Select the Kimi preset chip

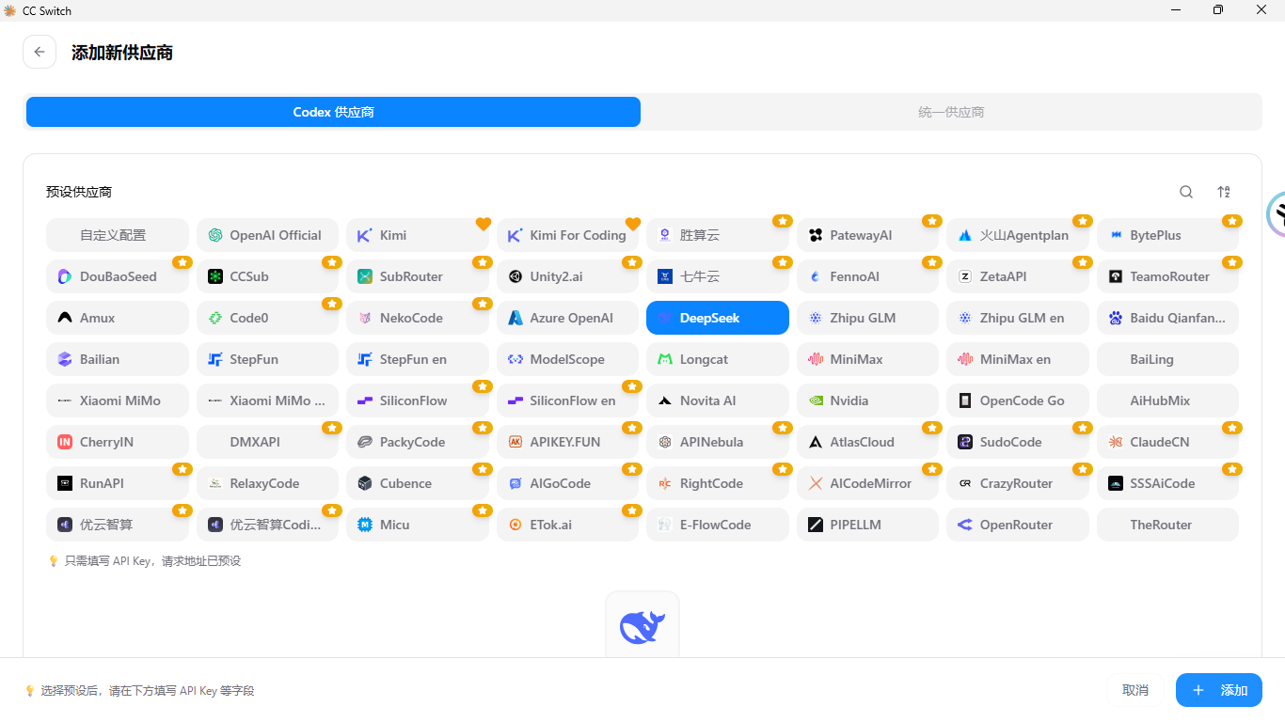coord(418,235)
